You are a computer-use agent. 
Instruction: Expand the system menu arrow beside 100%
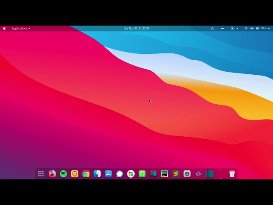(x=269, y=29)
